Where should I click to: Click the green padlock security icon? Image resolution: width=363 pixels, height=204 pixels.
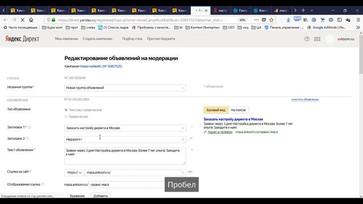click(x=53, y=20)
